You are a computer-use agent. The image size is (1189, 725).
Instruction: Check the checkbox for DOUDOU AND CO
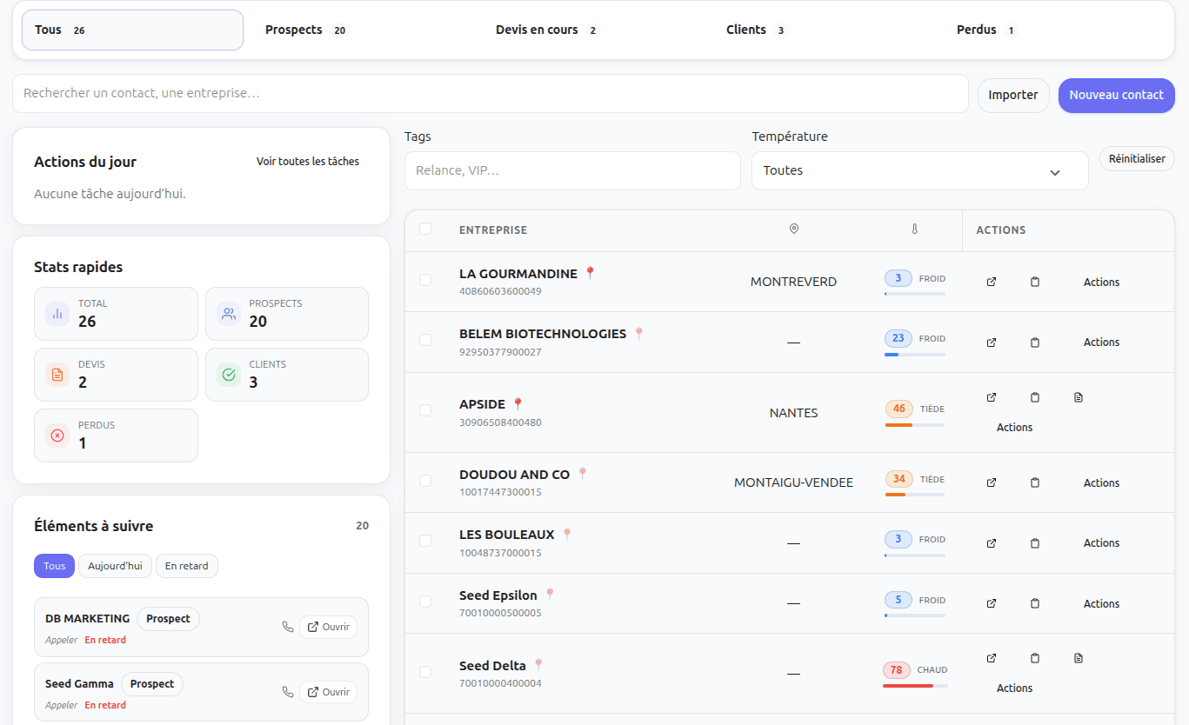(x=425, y=479)
